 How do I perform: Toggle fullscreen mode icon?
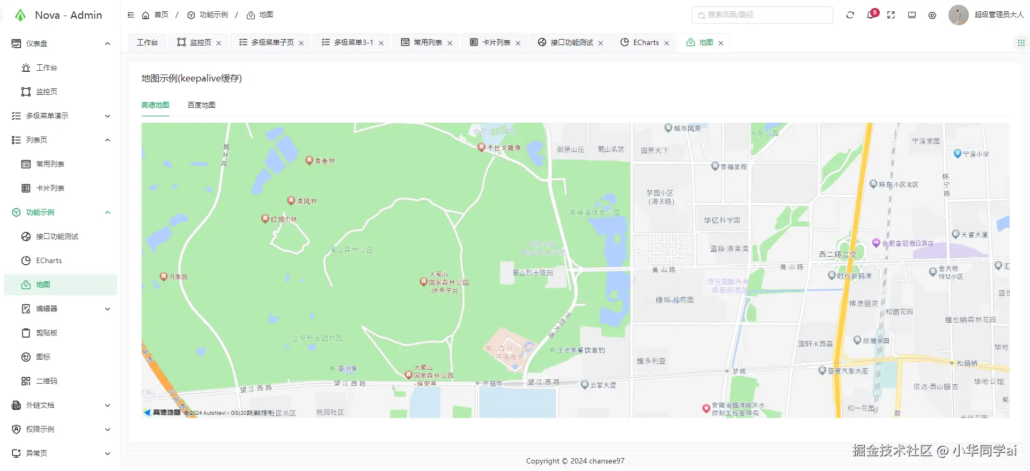[x=891, y=15]
